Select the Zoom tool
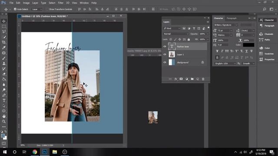 4,121
